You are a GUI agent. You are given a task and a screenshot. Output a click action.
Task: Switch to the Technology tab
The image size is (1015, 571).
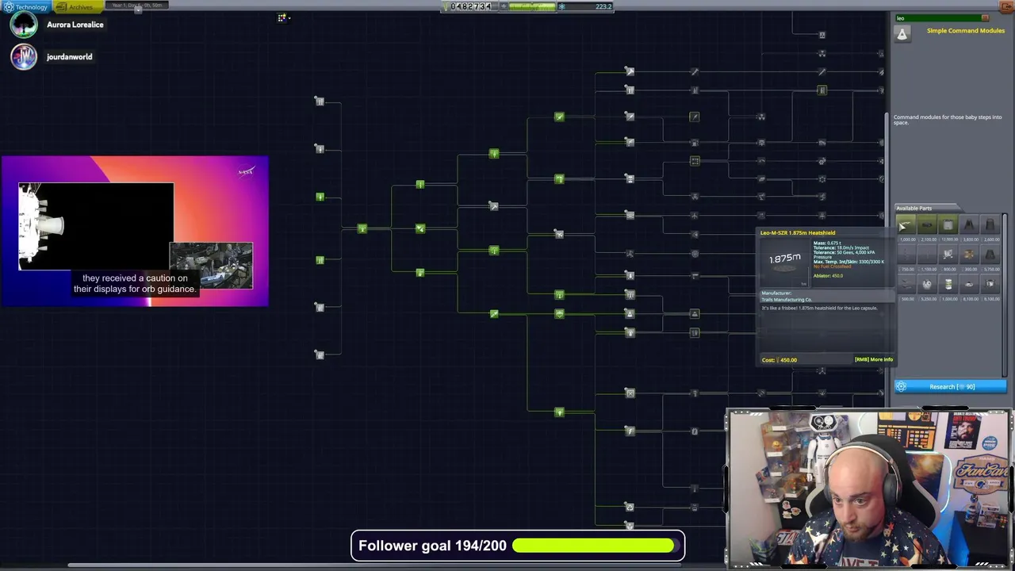coord(26,6)
